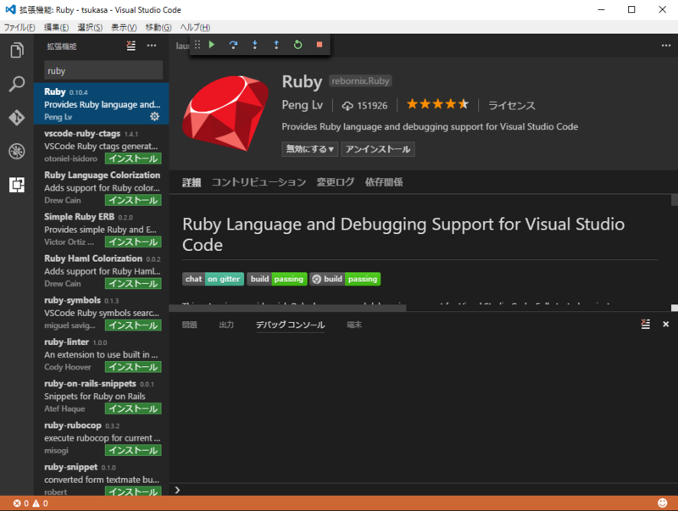Click the extension details vertical scrollbar thumb

coord(674,200)
